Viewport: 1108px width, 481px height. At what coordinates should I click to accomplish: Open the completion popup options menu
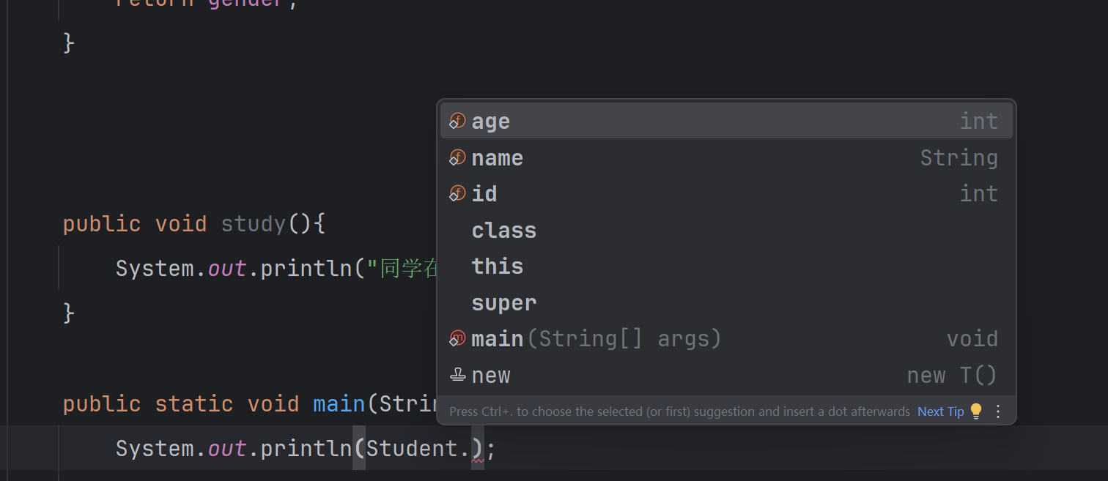(x=997, y=411)
